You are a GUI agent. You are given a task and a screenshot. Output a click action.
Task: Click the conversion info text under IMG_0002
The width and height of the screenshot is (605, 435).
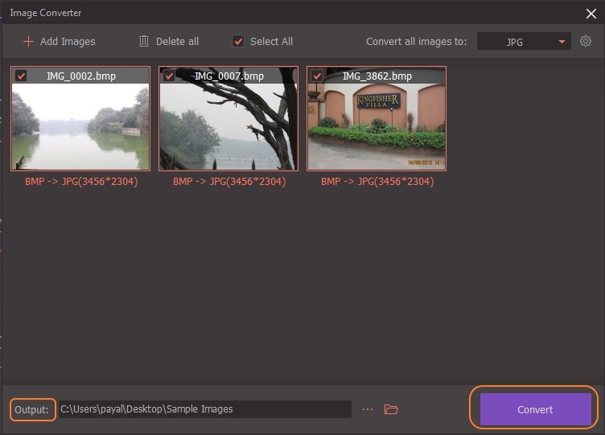click(x=80, y=182)
